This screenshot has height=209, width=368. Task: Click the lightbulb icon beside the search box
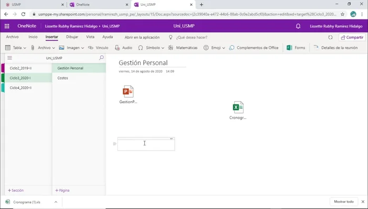(171, 37)
